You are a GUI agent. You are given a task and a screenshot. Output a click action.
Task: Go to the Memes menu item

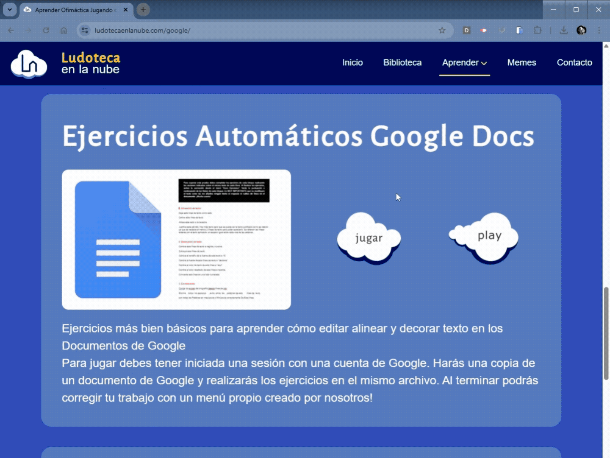point(521,62)
